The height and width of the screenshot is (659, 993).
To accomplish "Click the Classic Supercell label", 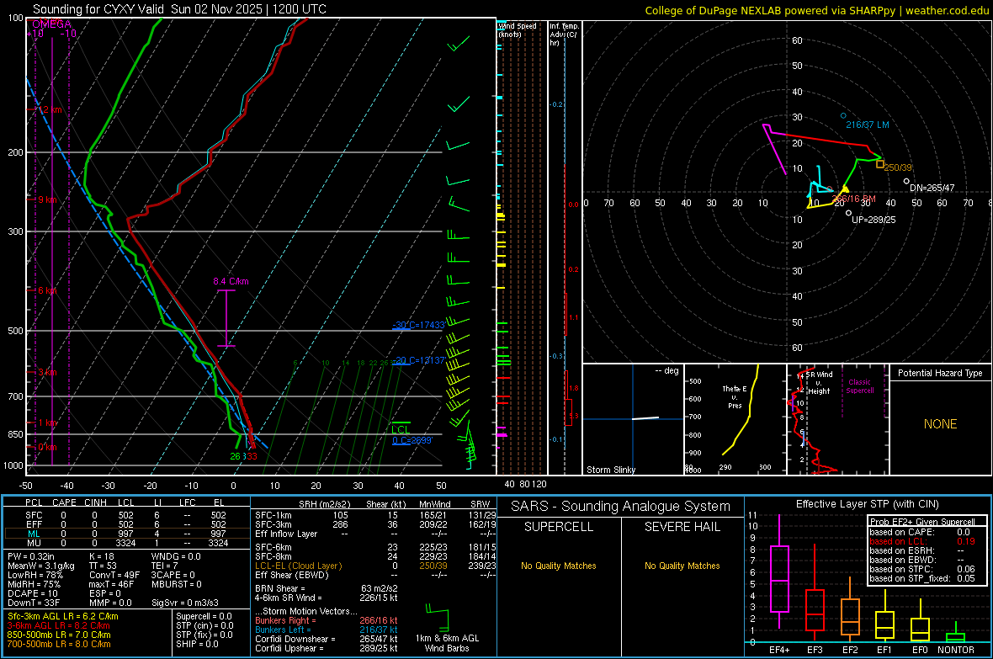I will (859, 386).
